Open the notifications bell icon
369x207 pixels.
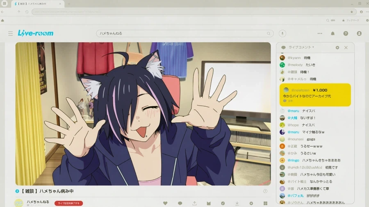pos(333,34)
